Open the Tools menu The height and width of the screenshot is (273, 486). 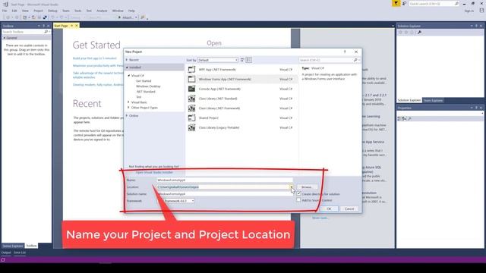(77, 11)
